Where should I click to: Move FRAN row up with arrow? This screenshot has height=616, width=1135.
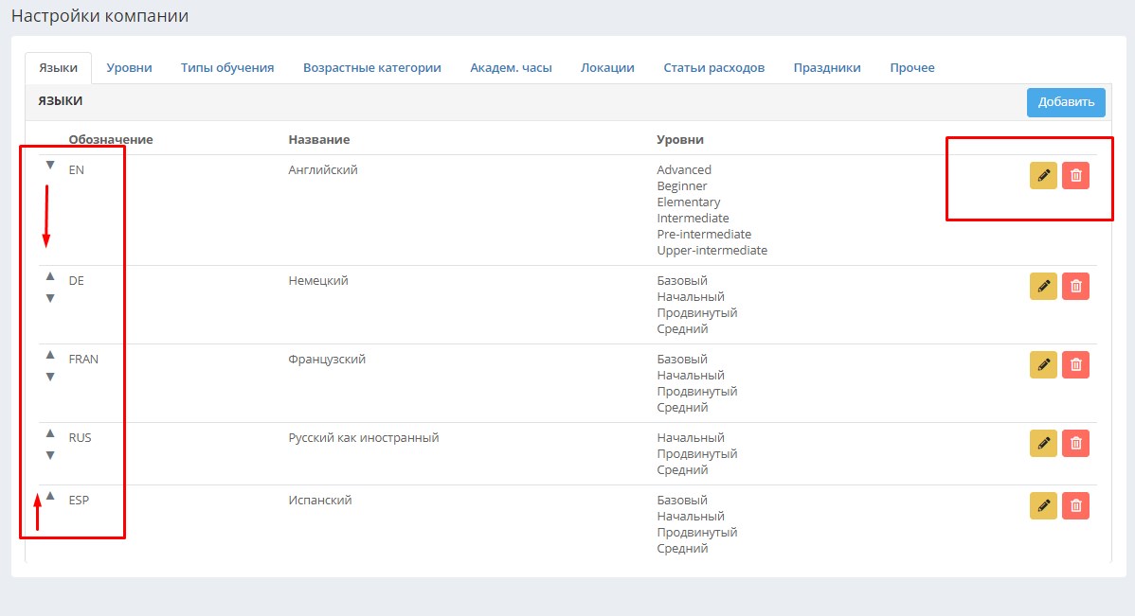(x=50, y=355)
